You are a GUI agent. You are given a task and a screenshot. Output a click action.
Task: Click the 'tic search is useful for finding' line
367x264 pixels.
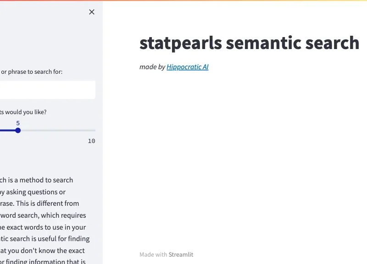click(x=44, y=238)
